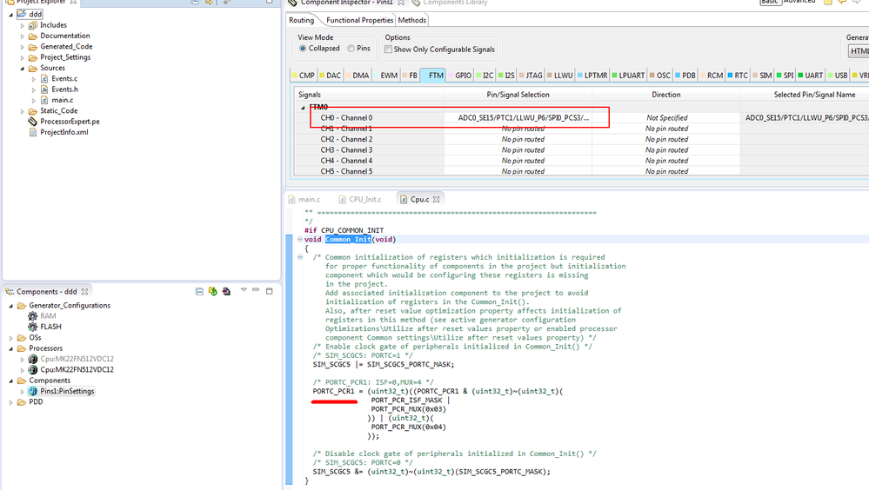Viewport: 869px width, 490px height.
Task: Select the RTC peripheral tab
Action: pyautogui.click(x=738, y=76)
